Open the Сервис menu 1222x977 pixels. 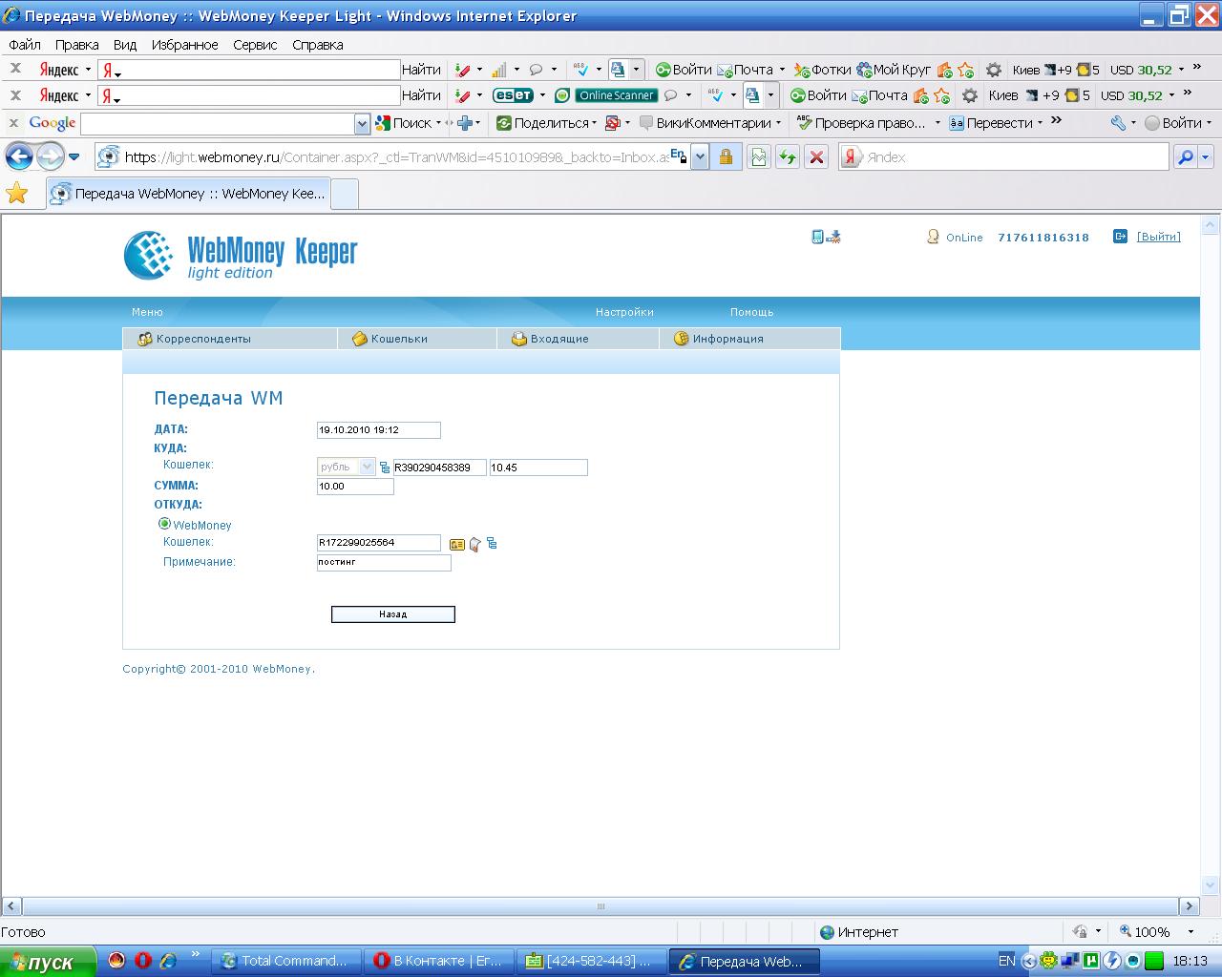pyautogui.click(x=255, y=45)
